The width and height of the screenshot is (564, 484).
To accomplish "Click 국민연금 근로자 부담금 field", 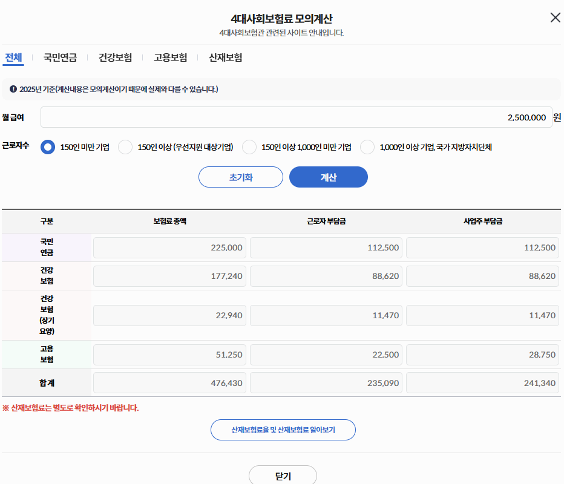I will [326, 247].
